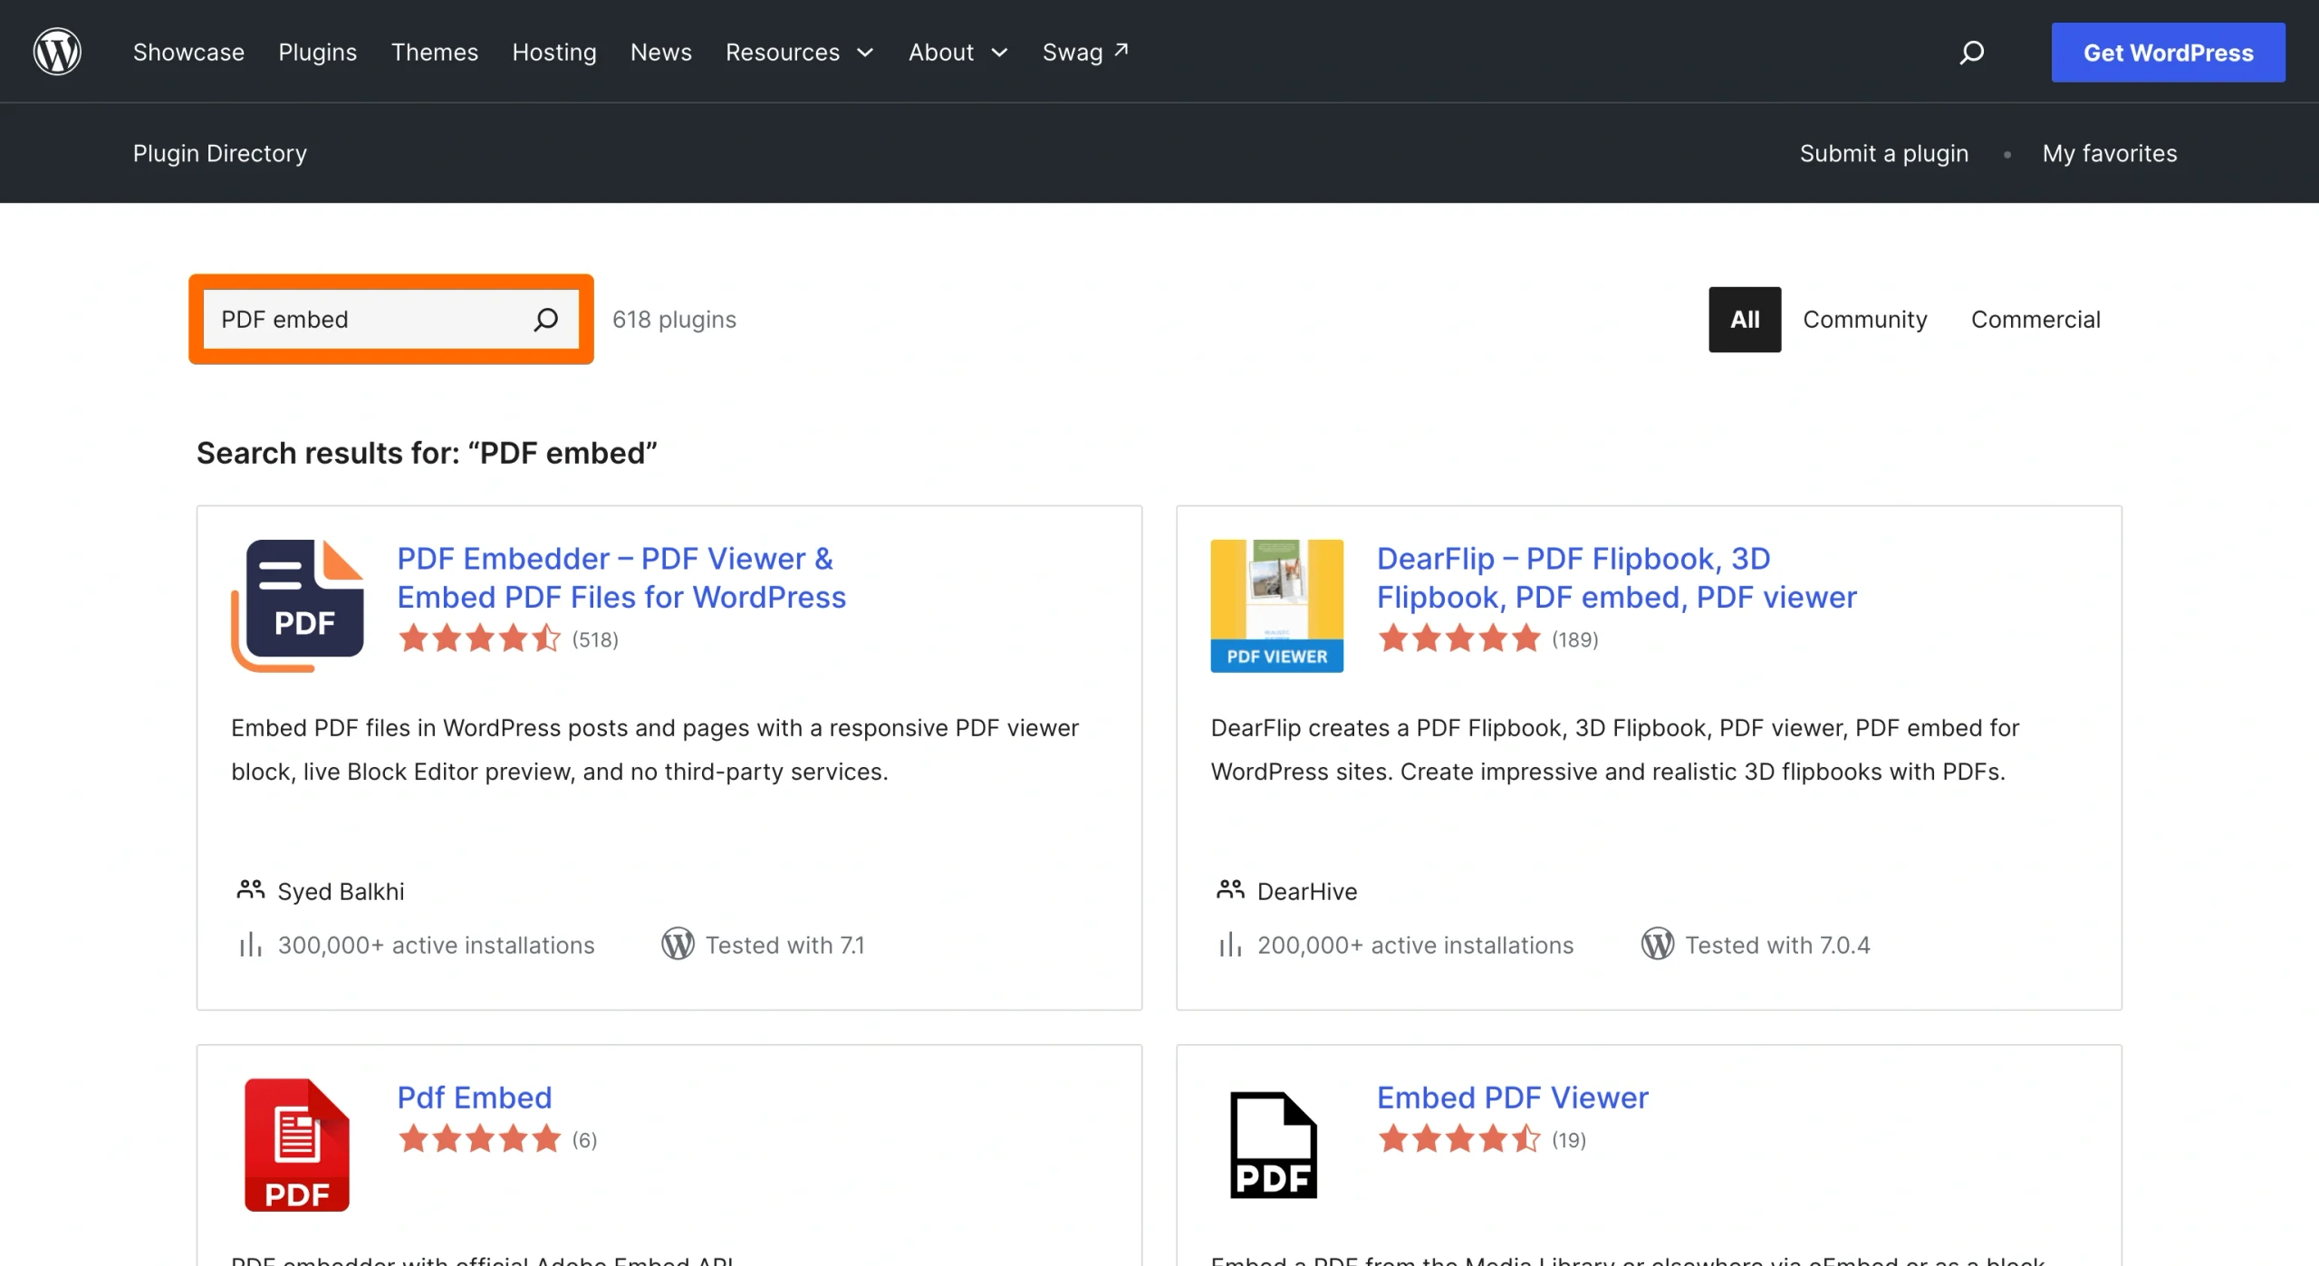
Task: Open PDF Embedder plugin icon
Action: coord(297,606)
